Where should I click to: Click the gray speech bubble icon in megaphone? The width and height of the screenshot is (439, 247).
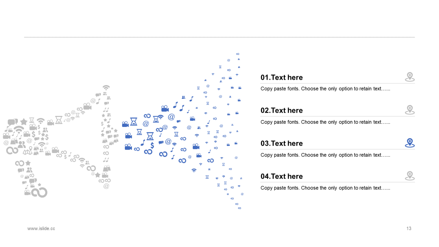coord(13,122)
